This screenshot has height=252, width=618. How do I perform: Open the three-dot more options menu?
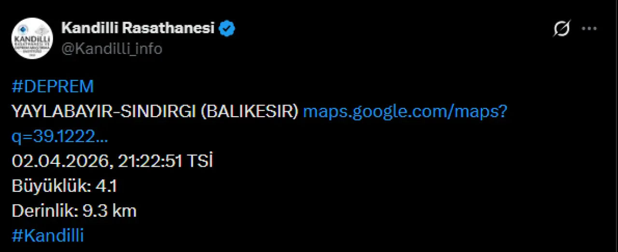point(589,29)
